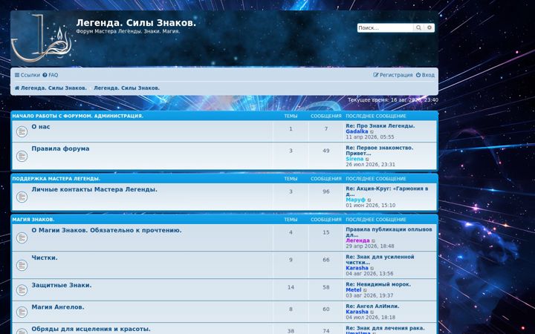Open 'О Магии Знаков. Обязательно к прочтению.'

point(106,230)
